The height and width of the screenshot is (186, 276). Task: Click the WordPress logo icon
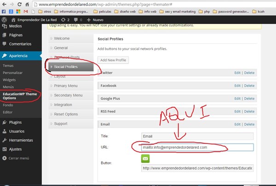tap(4, 20)
